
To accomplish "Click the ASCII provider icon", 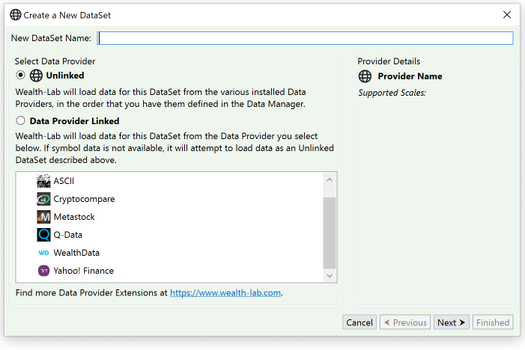I will tap(43, 181).
